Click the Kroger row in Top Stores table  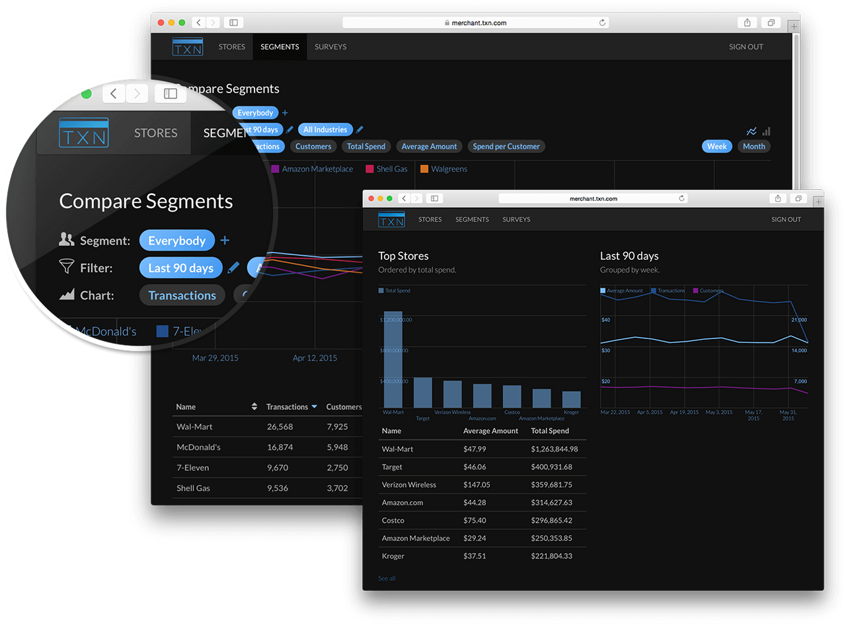(482, 556)
